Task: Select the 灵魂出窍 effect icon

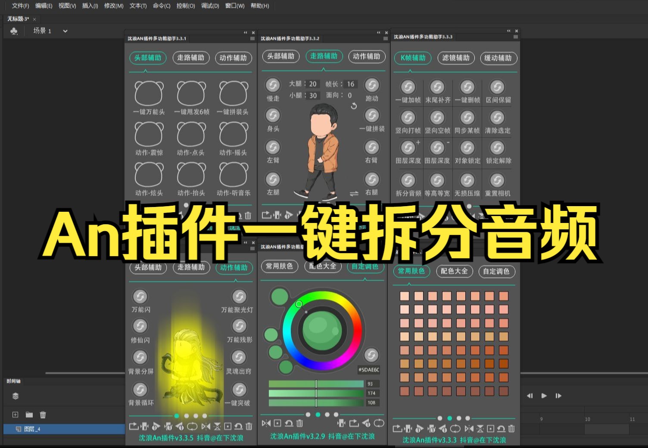Action: coord(240,358)
